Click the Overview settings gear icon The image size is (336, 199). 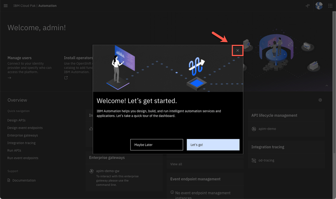pyautogui.click(x=320, y=100)
